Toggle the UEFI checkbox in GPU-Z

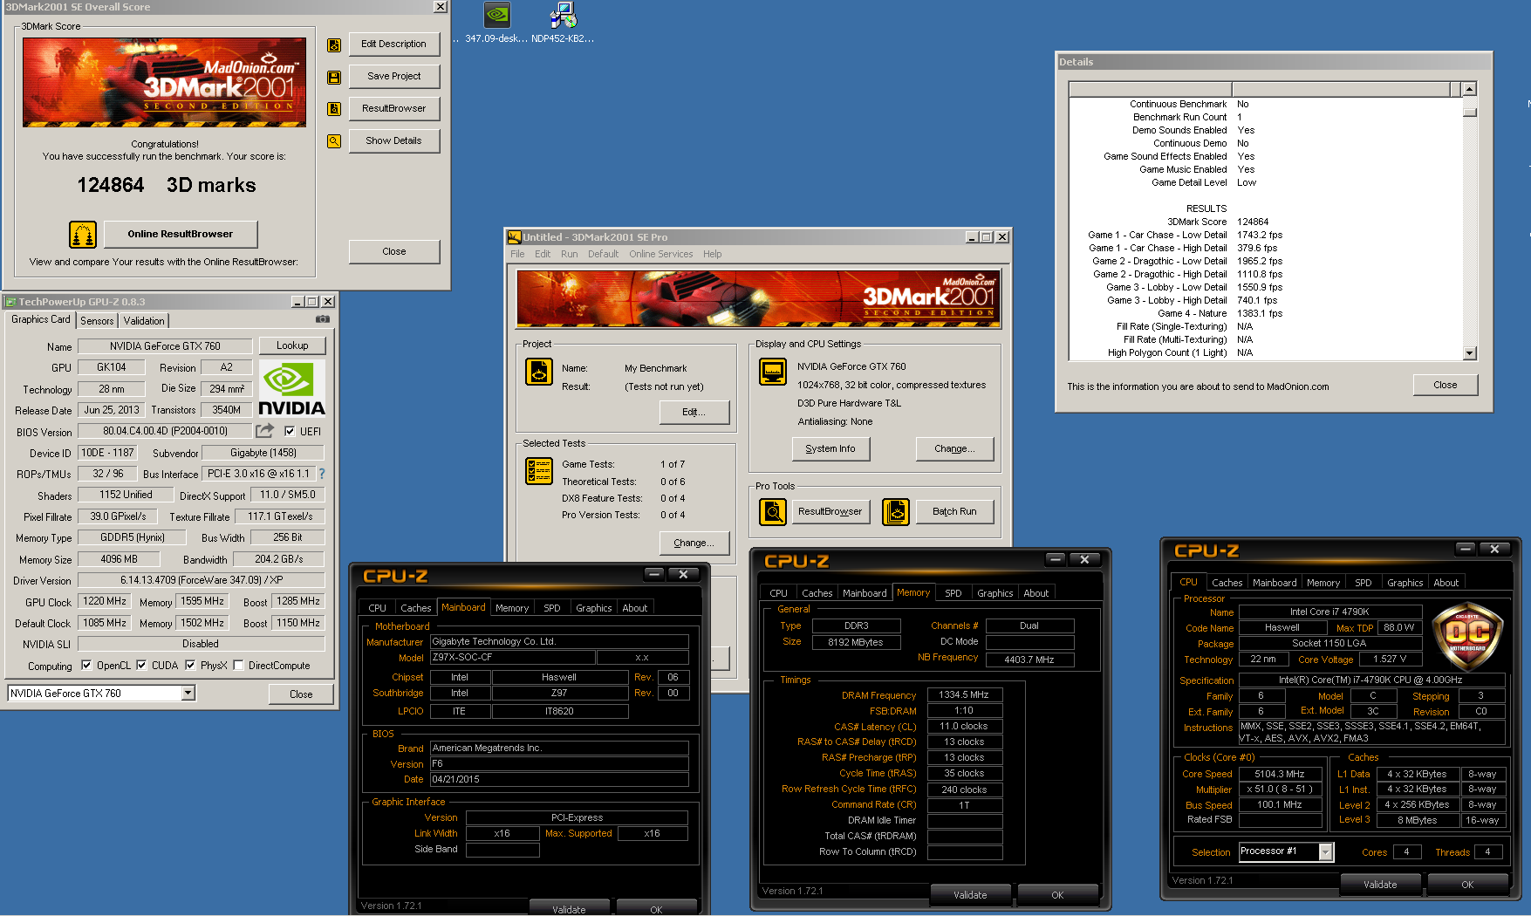290,431
